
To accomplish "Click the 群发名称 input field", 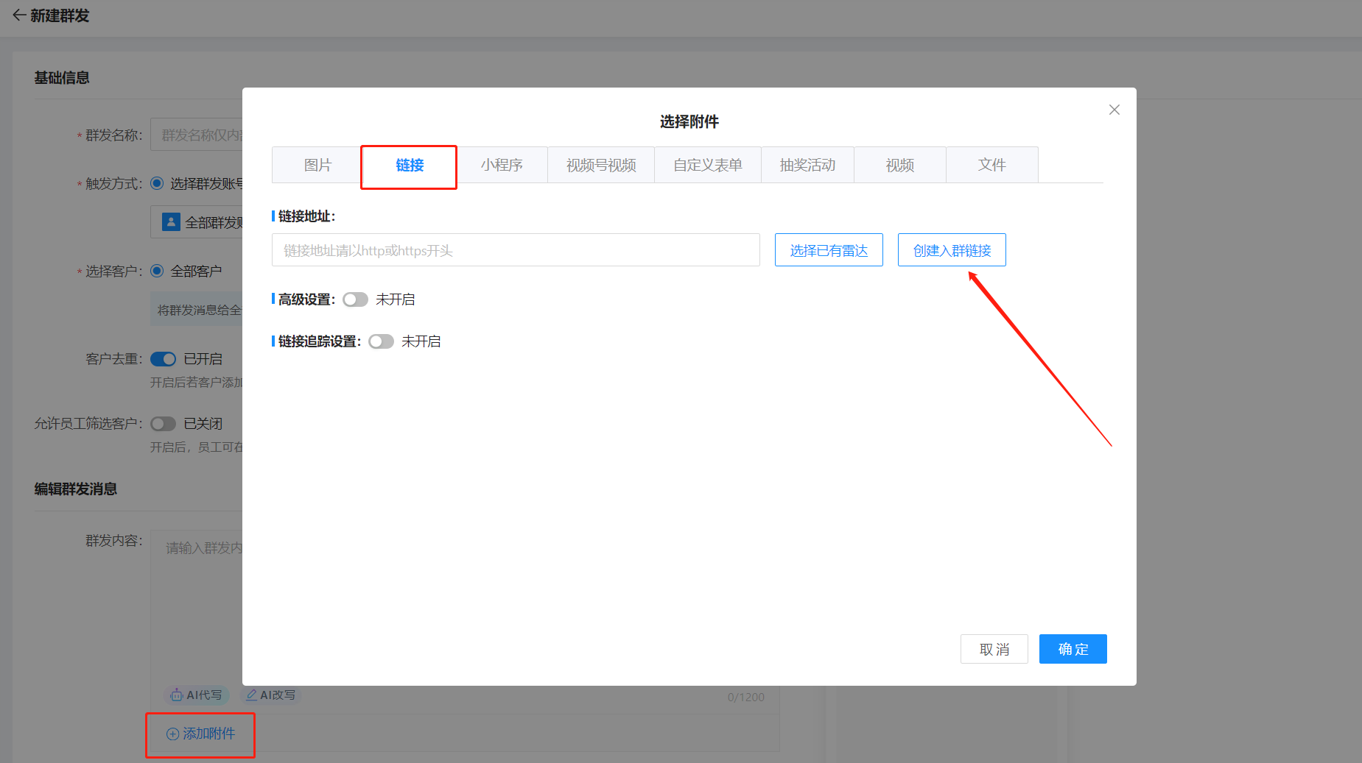I will pos(197,135).
